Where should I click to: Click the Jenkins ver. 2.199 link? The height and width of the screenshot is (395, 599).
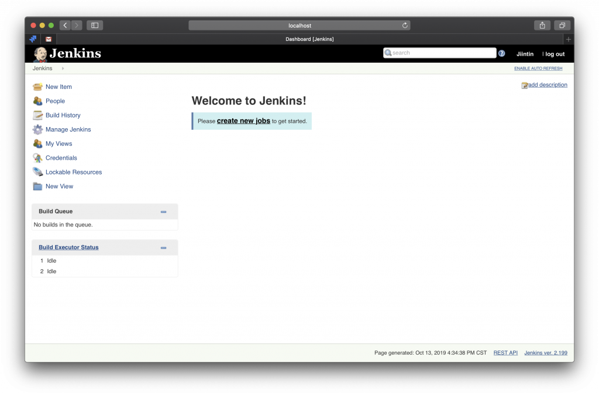[x=546, y=353]
